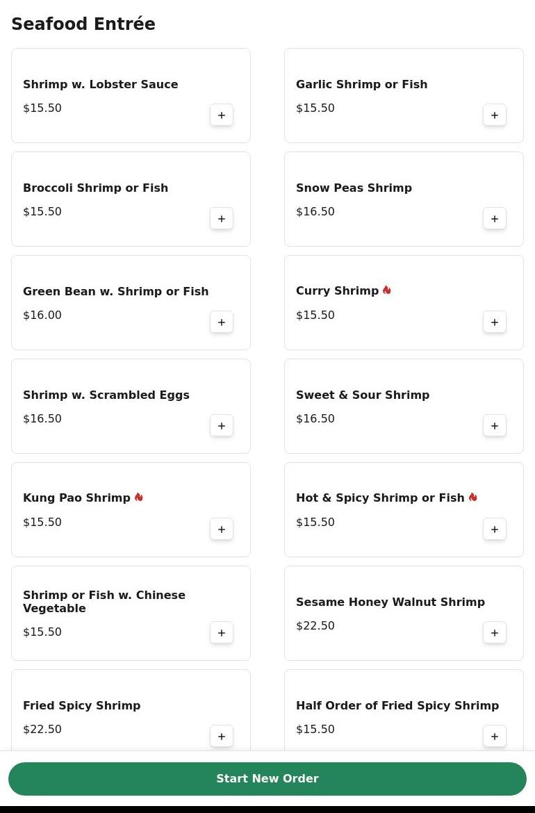The image size is (535, 813).
Task: Add Sesame Honey Walnut Shrimp to order
Action: [495, 633]
